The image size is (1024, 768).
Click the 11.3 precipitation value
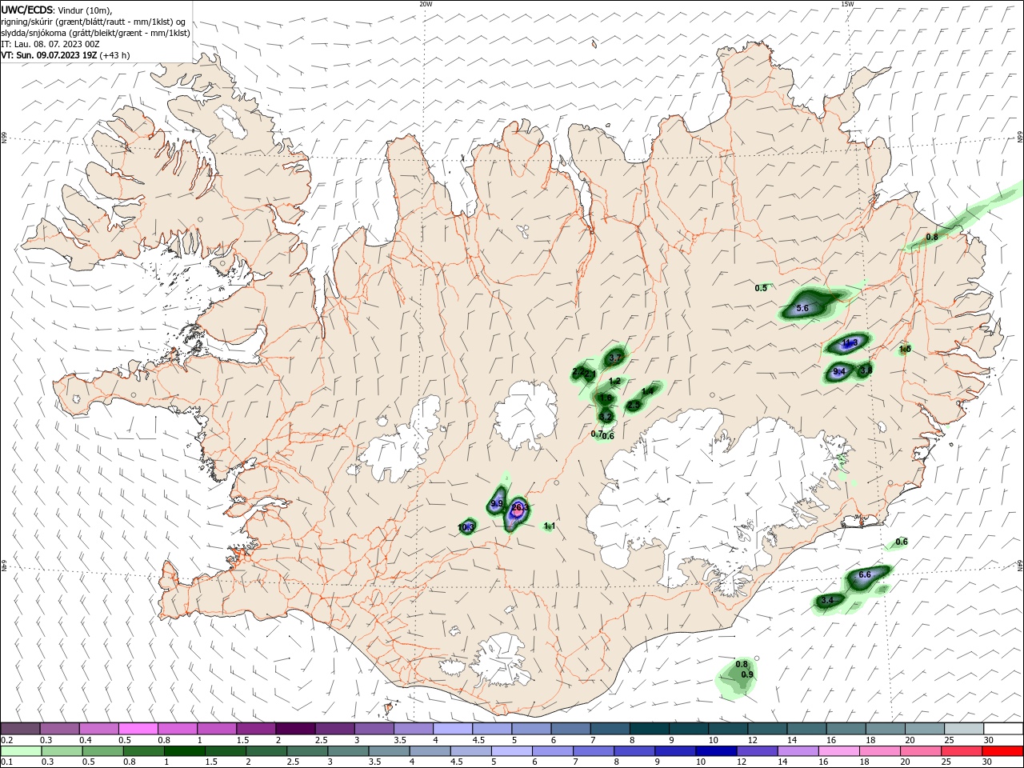[850, 342]
